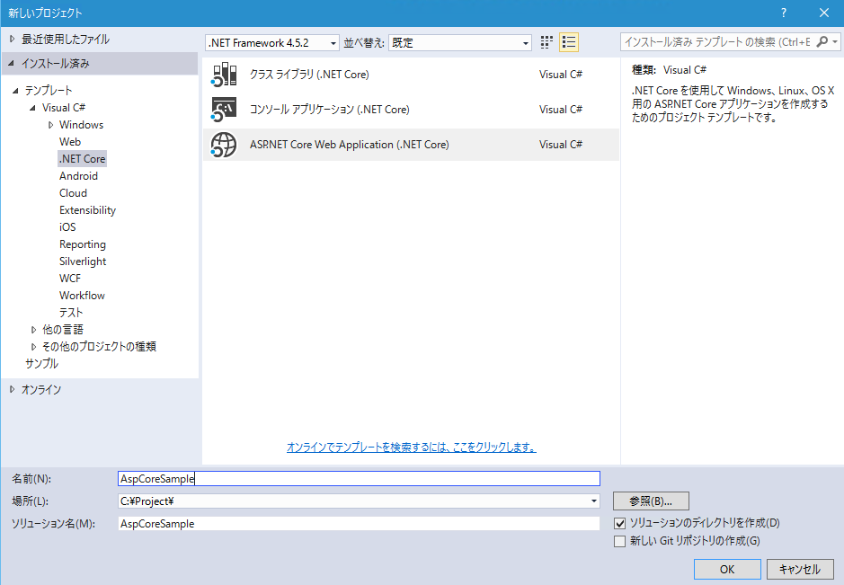Click the search magnifier icon
The height and width of the screenshot is (585, 844).
[x=822, y=41]
